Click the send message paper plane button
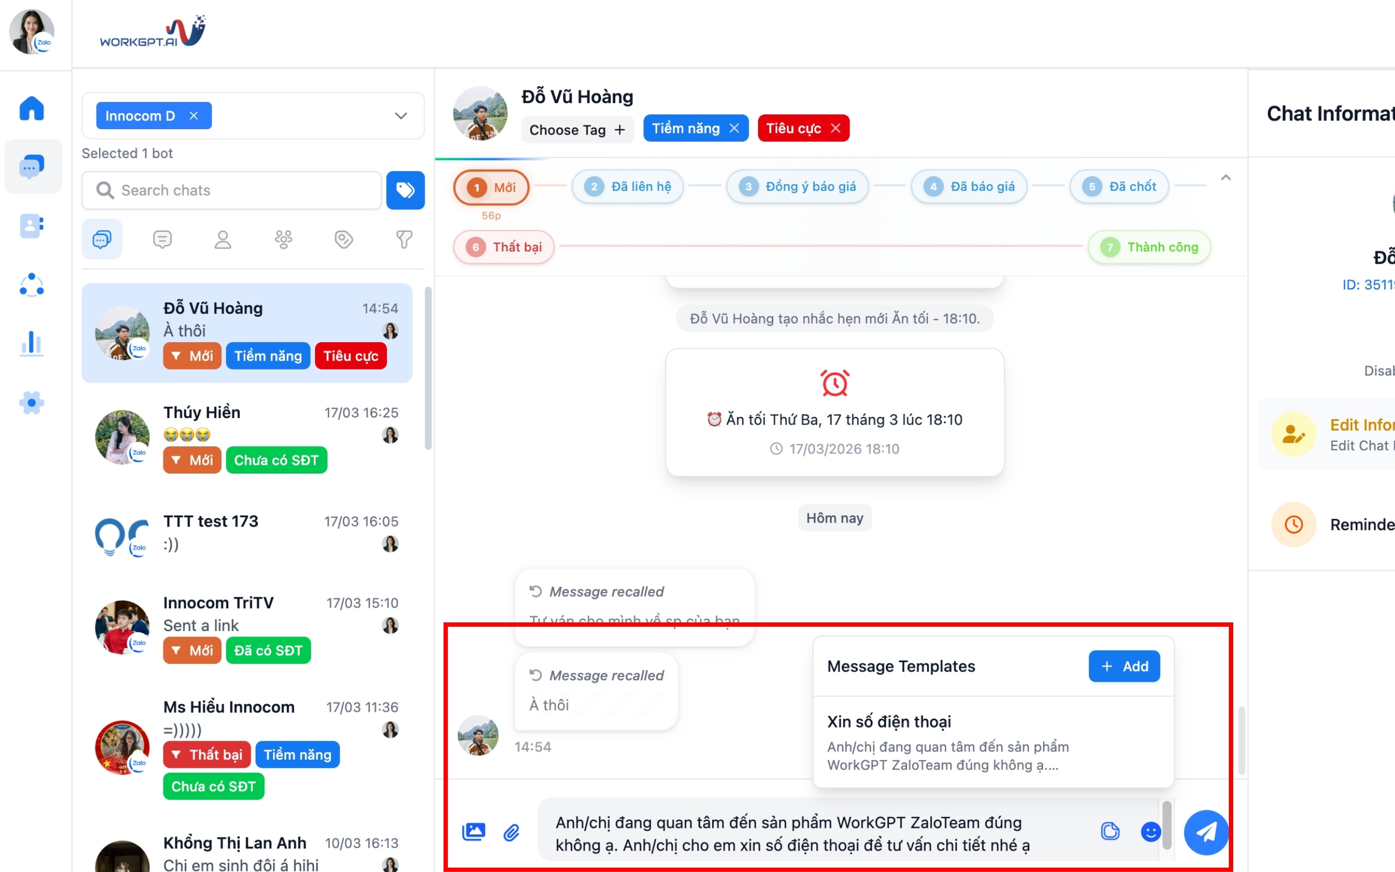 click(x=1206, y=832)
